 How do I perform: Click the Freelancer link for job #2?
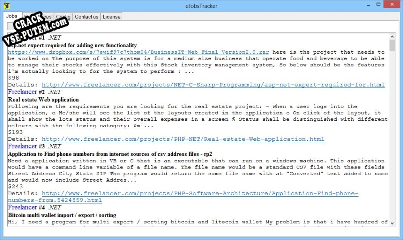(22, 92)
